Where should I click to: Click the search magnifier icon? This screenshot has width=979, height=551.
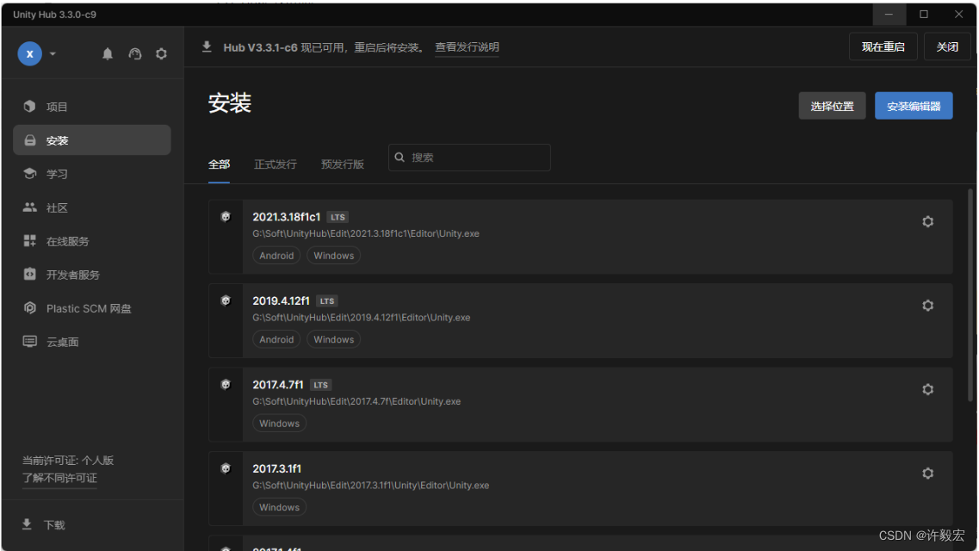[400, 158]
